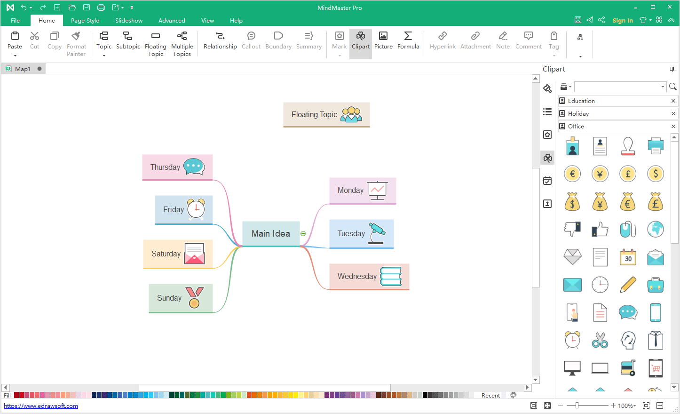Toggle the Clipart button in the ribbon
Viewport: 680px width, 414px height.
click(x=361, y=40)
